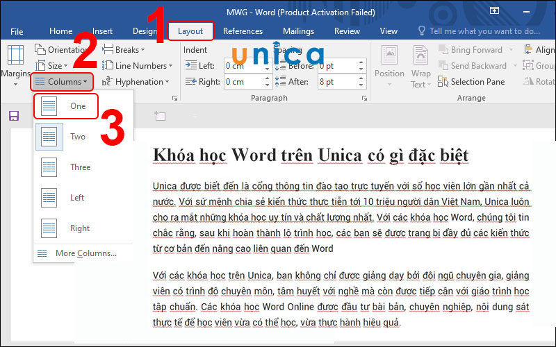The height and width of the screenshot is (347, 556).
Task: Click the indent Left icon
Action: [x=190, y=65]
